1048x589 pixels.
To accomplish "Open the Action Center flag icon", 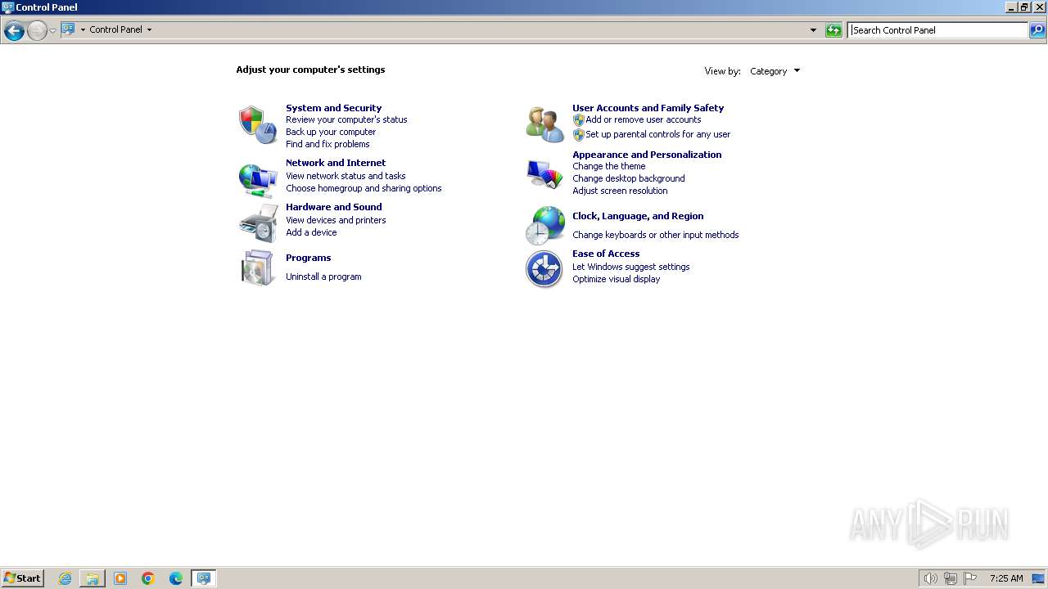I will (x=970, y=578).
